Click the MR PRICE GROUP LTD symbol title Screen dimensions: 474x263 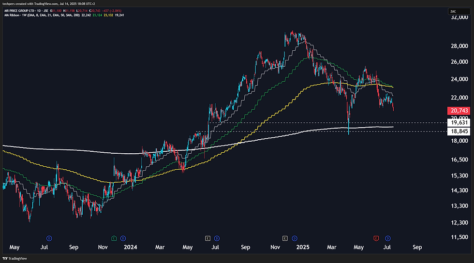[19, 11]
